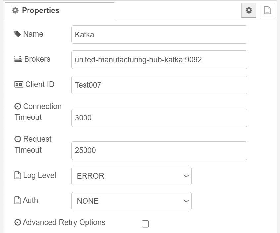This screenshot has width=280, height=233.
Task: Open the Log Level dropdown
Action: [131, 176]
